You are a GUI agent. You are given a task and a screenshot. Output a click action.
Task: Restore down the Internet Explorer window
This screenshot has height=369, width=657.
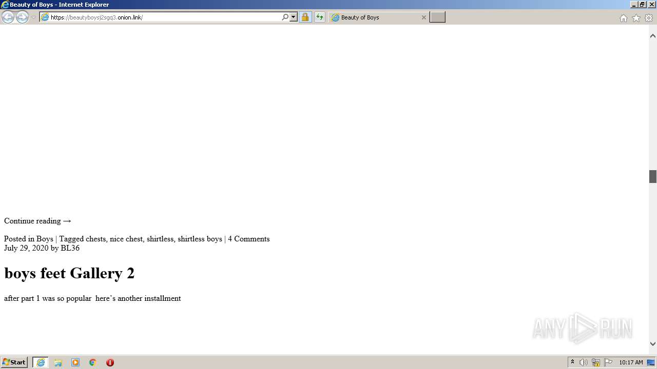point(643,5)
